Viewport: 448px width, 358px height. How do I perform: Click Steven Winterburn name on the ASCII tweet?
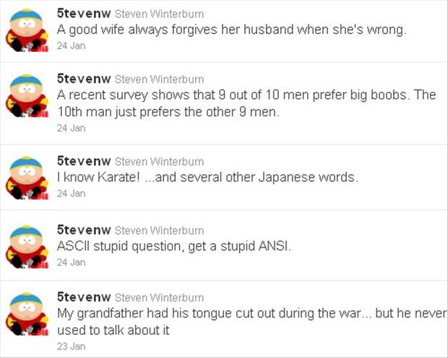pyautogui.click(x=160, y=231)
